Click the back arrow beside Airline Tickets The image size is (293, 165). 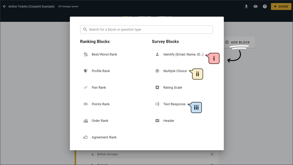coord(5,6)
